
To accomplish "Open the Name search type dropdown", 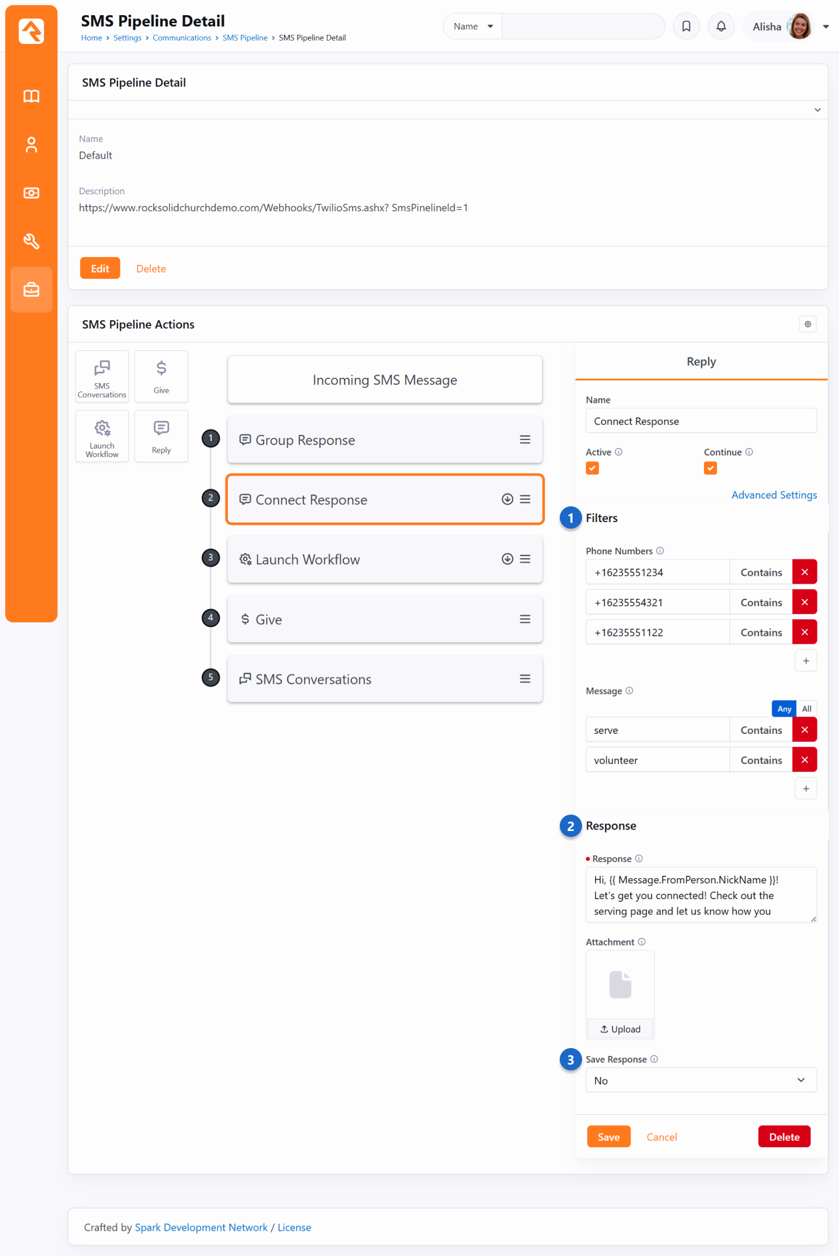I will [x=473, y=26].
